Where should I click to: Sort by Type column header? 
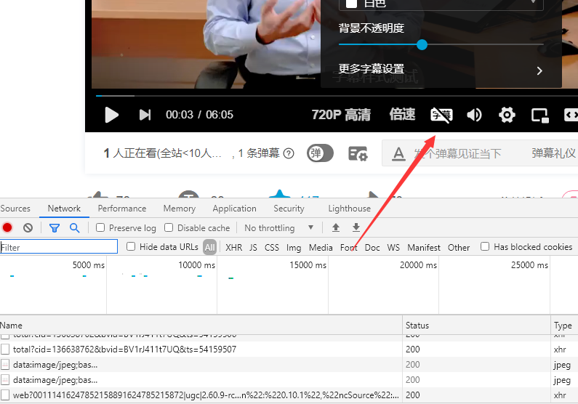click(x=564, y=326)
